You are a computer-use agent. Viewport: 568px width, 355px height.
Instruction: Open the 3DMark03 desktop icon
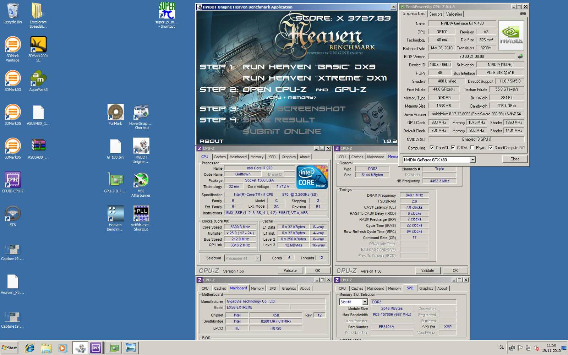12,81
